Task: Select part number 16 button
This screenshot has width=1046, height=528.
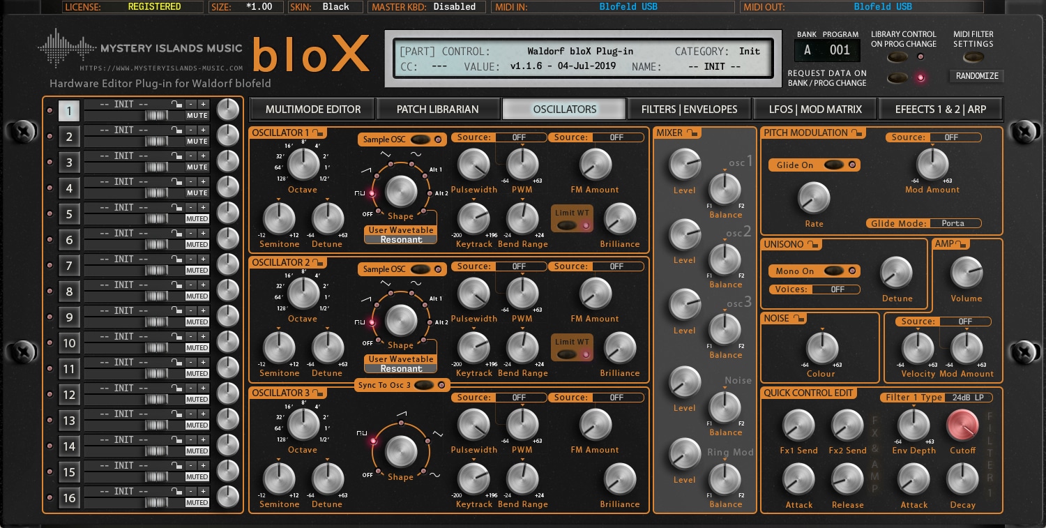Action: [x=69, y=498]
